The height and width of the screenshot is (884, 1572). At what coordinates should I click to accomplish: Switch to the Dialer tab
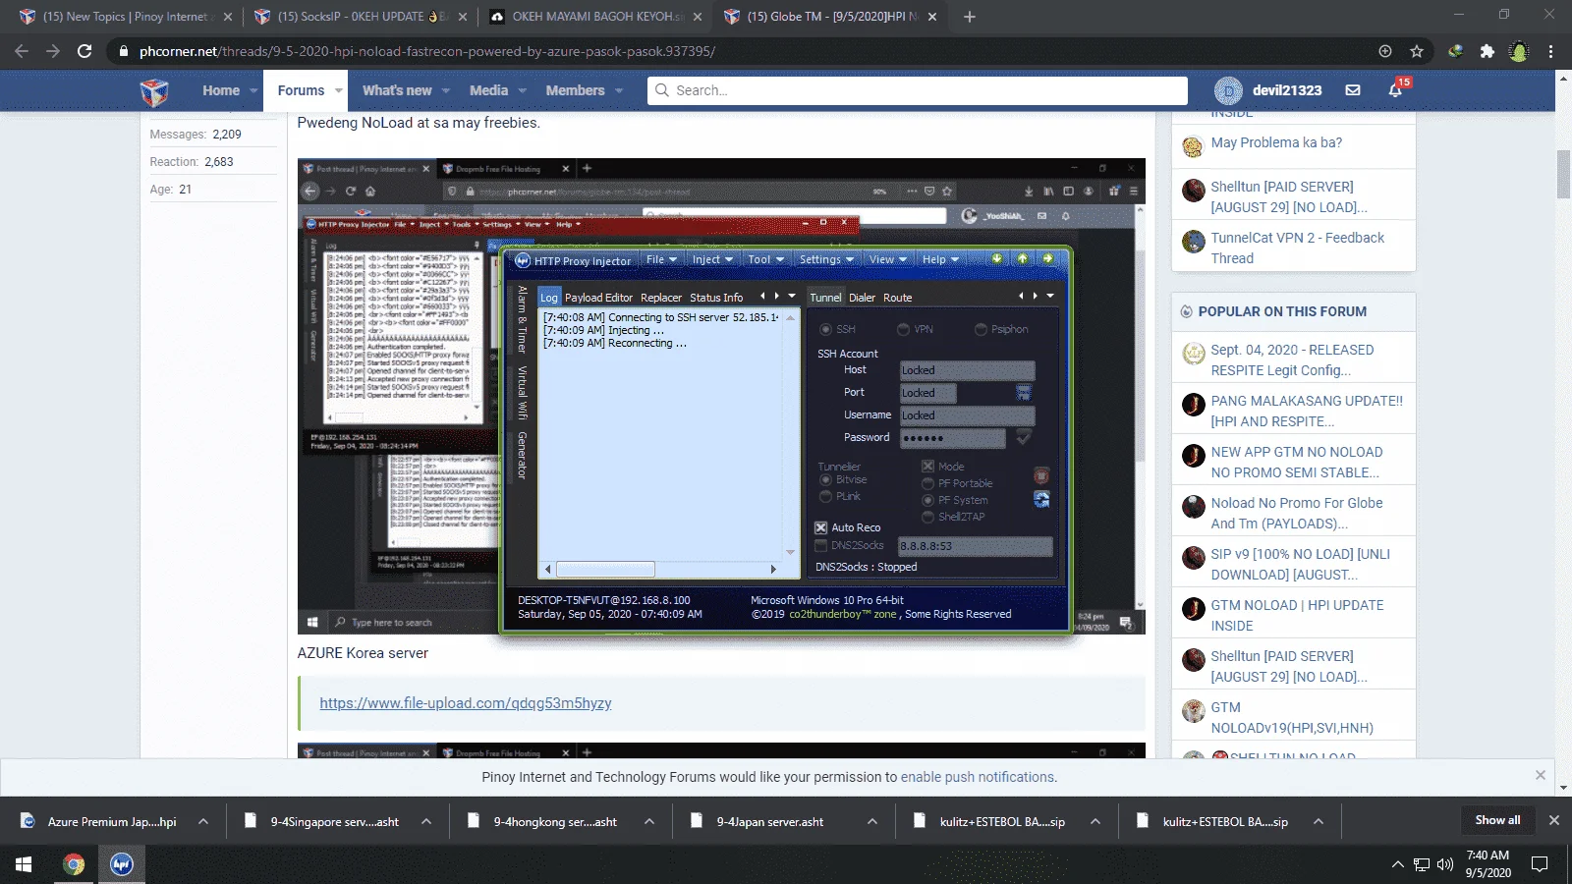pyautogui.click(x=862, y=298)
